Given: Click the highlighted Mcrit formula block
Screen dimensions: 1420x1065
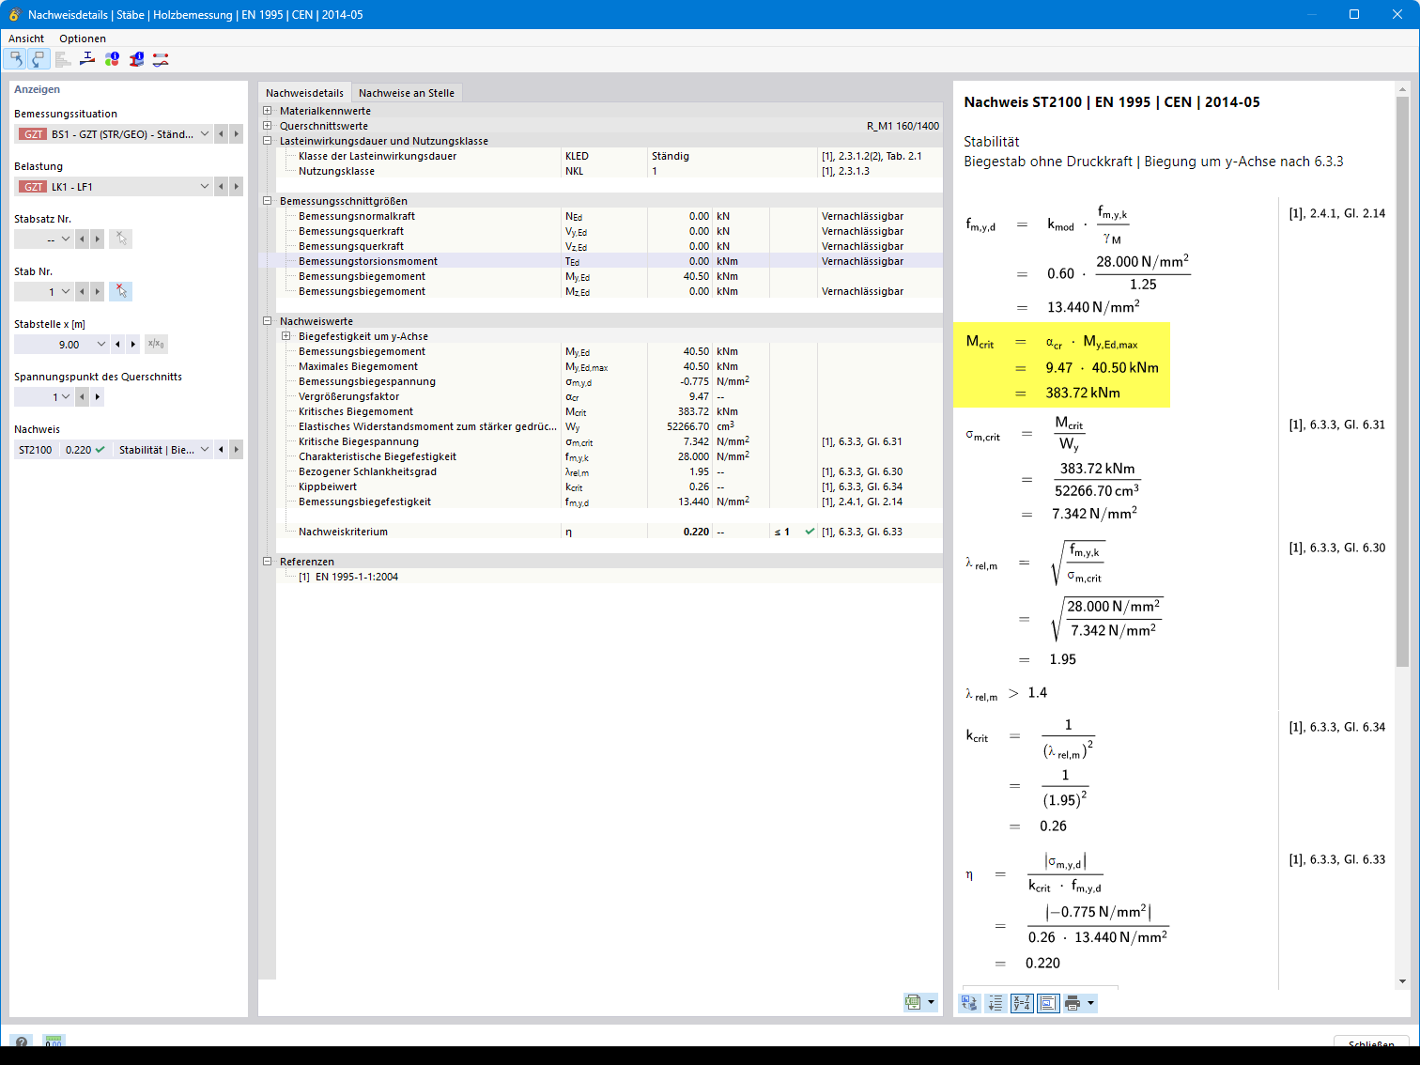Looking at the screenshot, I should [x=1061, y=365].
